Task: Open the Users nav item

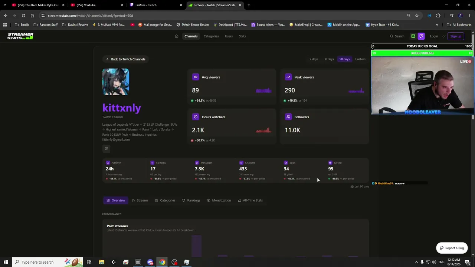Action: pyautogui.click(x=229, y=36)
